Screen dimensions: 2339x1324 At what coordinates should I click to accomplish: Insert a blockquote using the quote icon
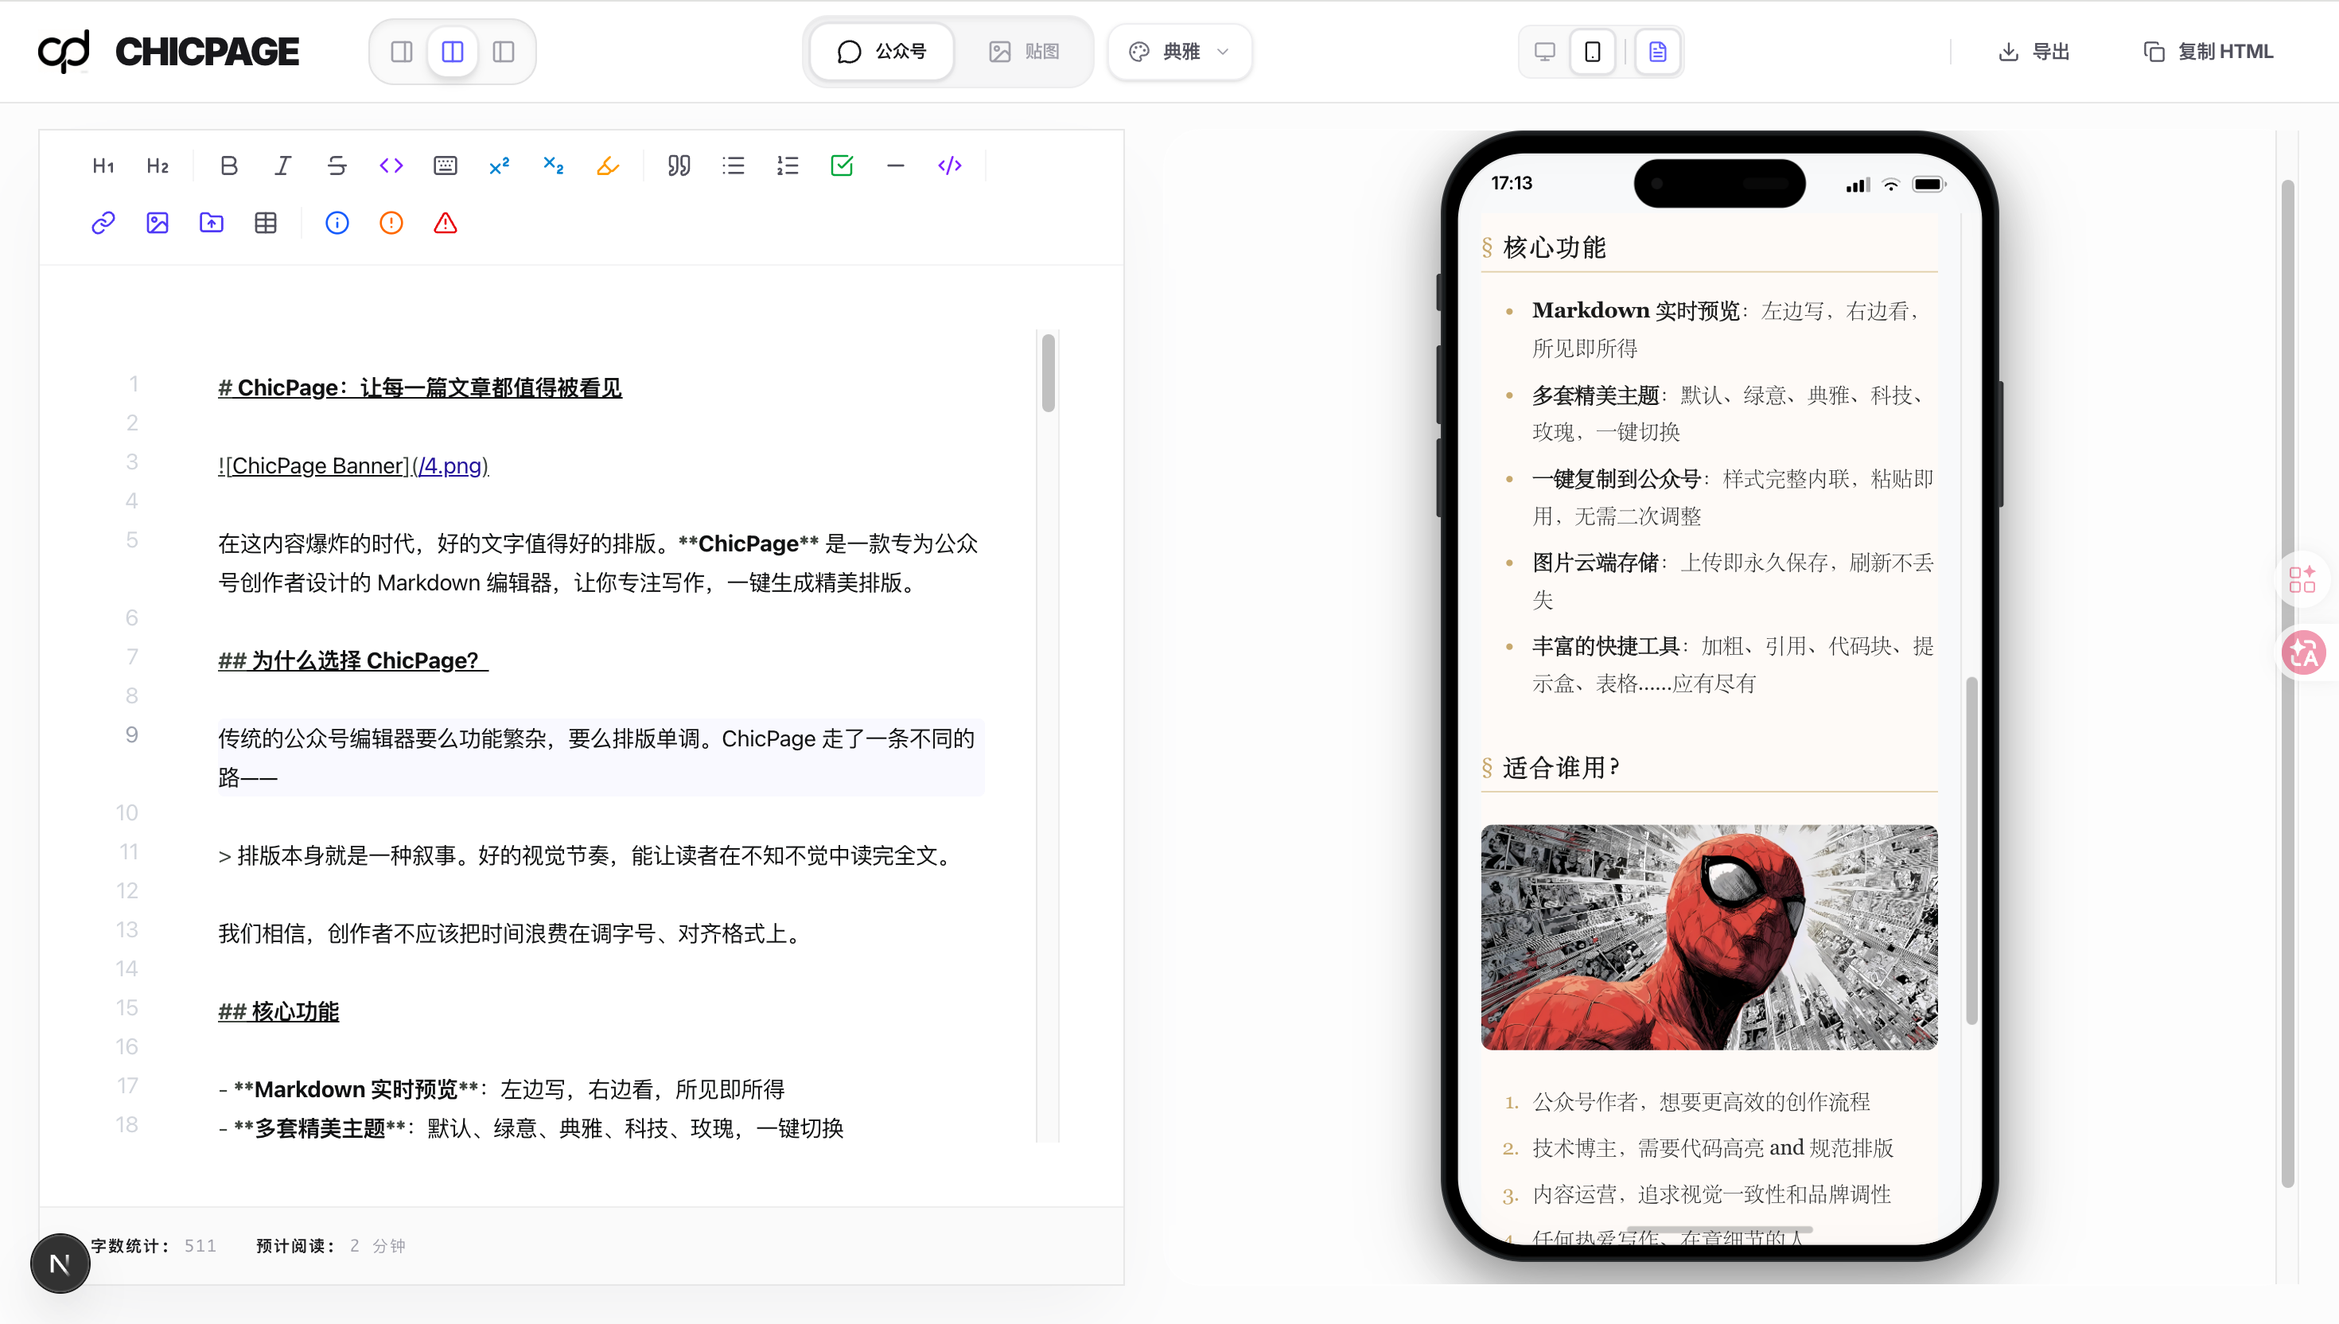tap(678, 165)
